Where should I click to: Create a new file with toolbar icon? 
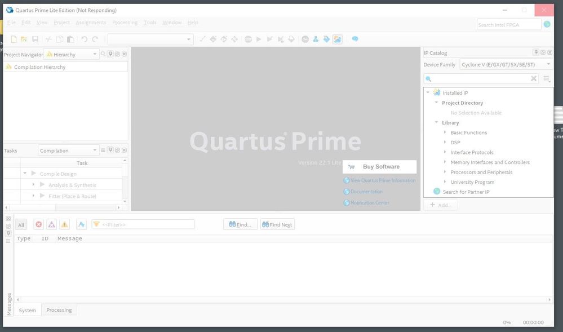14,39
